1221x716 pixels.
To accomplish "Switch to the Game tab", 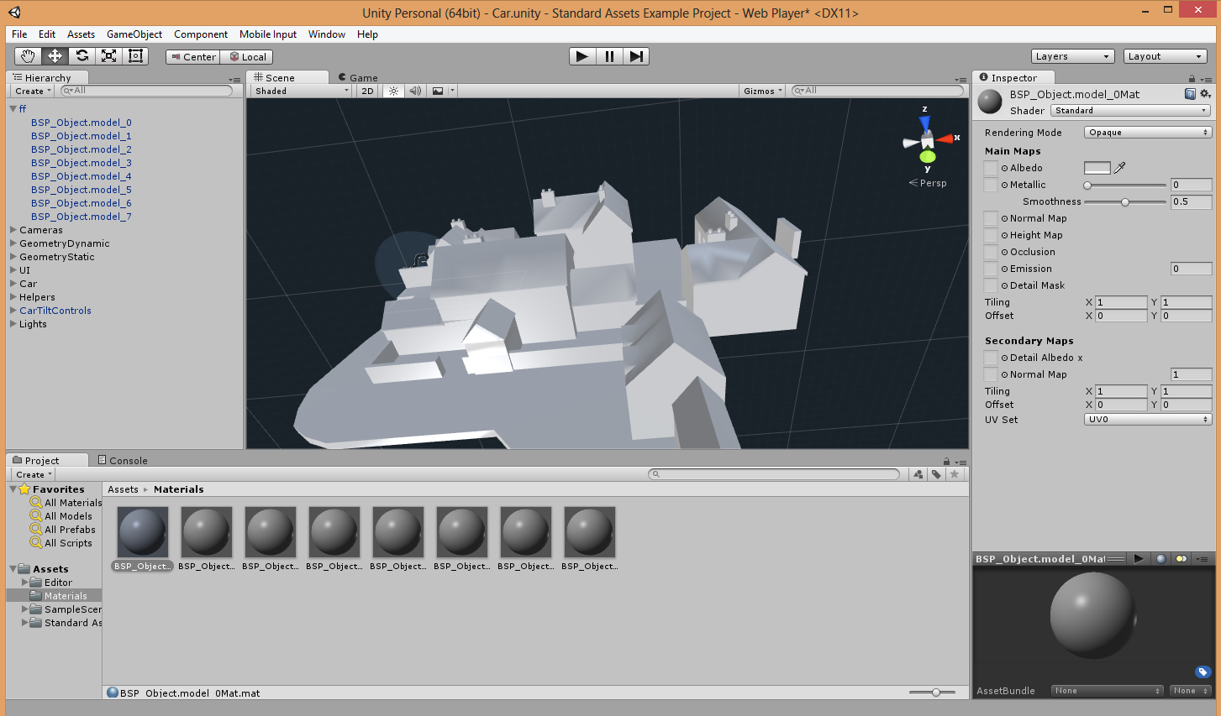I will [x=358, y=77].
